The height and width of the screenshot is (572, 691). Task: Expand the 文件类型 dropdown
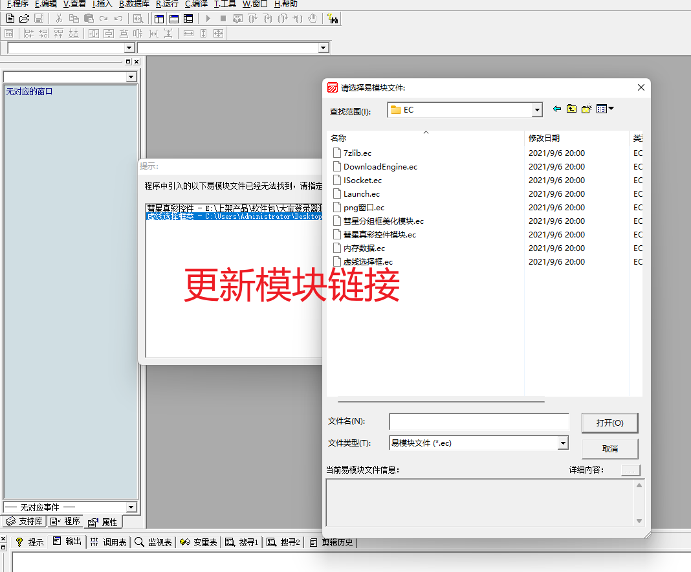point(562,443)
